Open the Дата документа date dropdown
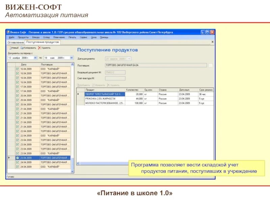Screen dimensions: 270x202 click(129, 59)
